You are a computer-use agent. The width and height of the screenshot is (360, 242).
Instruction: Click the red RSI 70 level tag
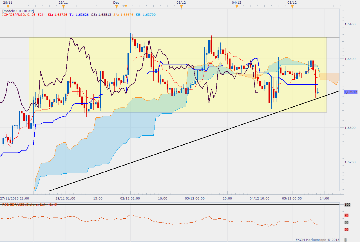[x=347, y=215]
